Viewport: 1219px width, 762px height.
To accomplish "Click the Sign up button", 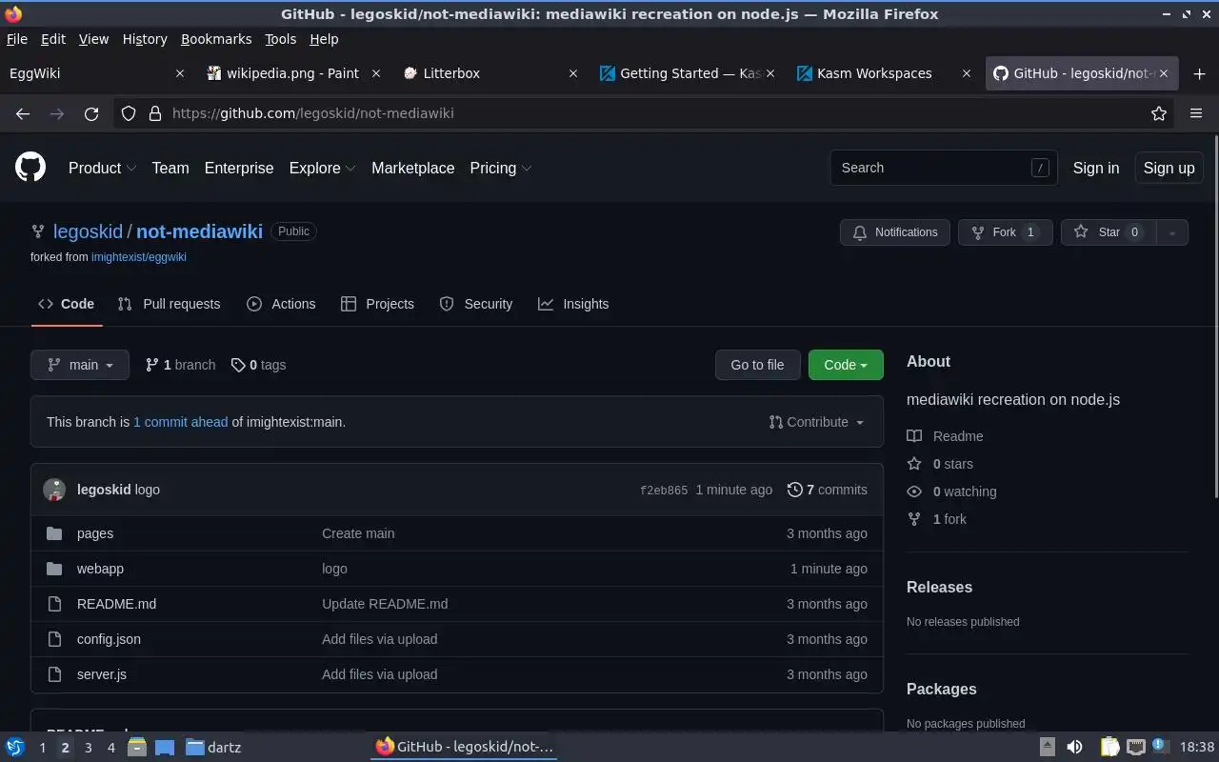I will click(1169, 168).
